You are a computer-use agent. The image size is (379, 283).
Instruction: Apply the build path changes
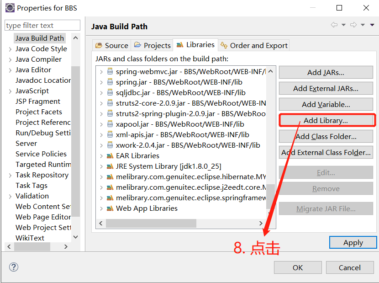click(x=353, y=242)
